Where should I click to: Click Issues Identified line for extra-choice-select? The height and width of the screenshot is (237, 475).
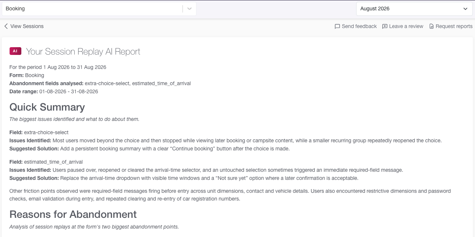(x=226, y=140)
